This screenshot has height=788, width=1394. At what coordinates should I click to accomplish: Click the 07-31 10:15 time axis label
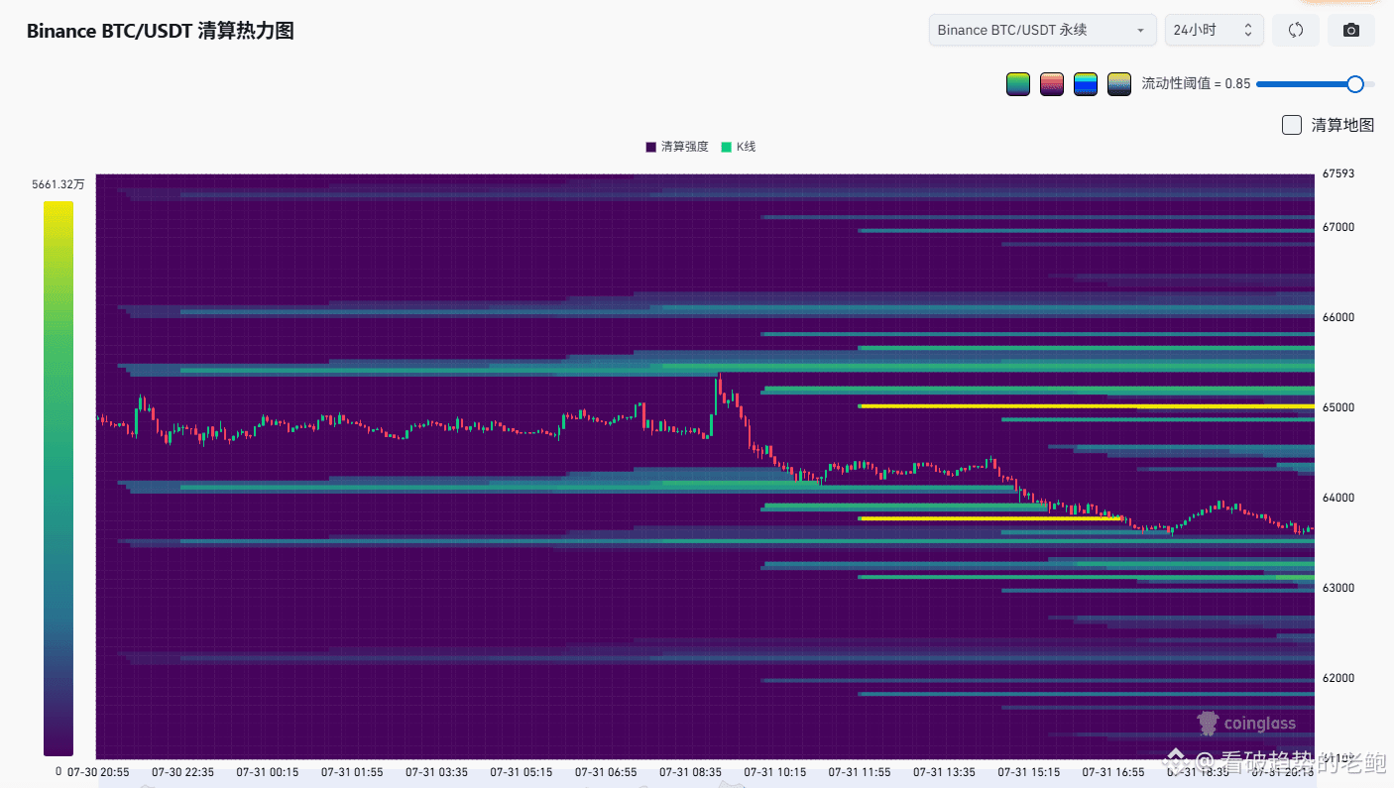775,771
